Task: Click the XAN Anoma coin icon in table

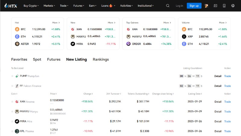Action: pos(17,102)
